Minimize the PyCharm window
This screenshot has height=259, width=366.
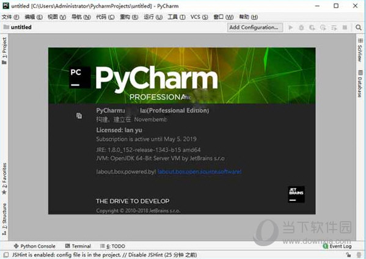(x=317, y=6)
